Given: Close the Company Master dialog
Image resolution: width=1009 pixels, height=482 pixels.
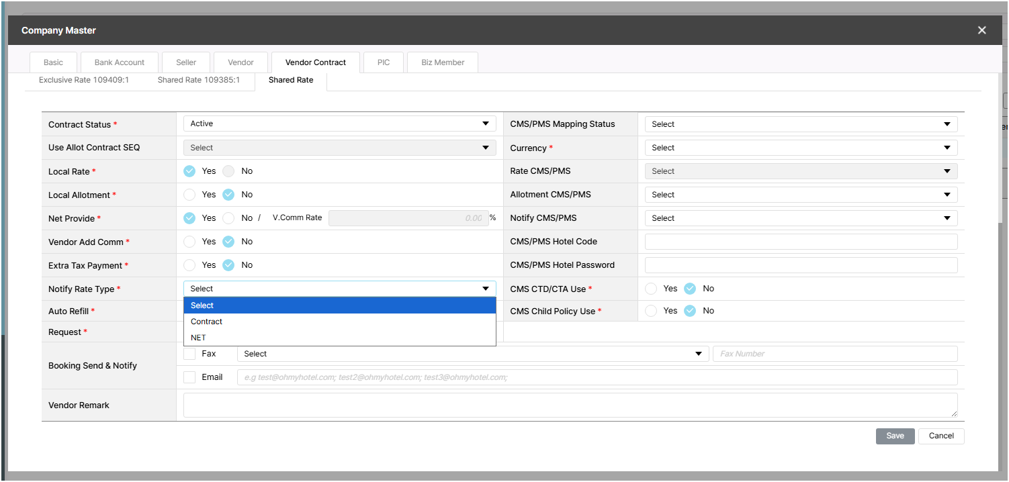Looking at the screenshot, I should (x=981, y=30).
